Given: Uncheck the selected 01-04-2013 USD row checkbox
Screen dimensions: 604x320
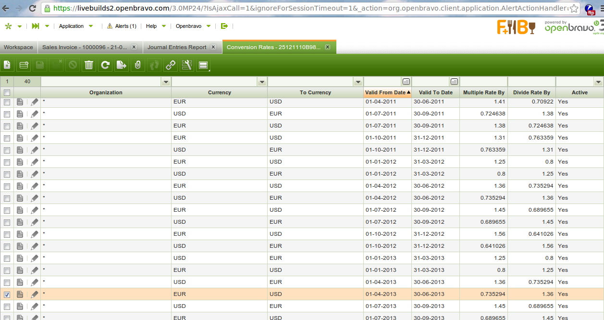Looking at the screenshot, I should [x=7, y=294].
